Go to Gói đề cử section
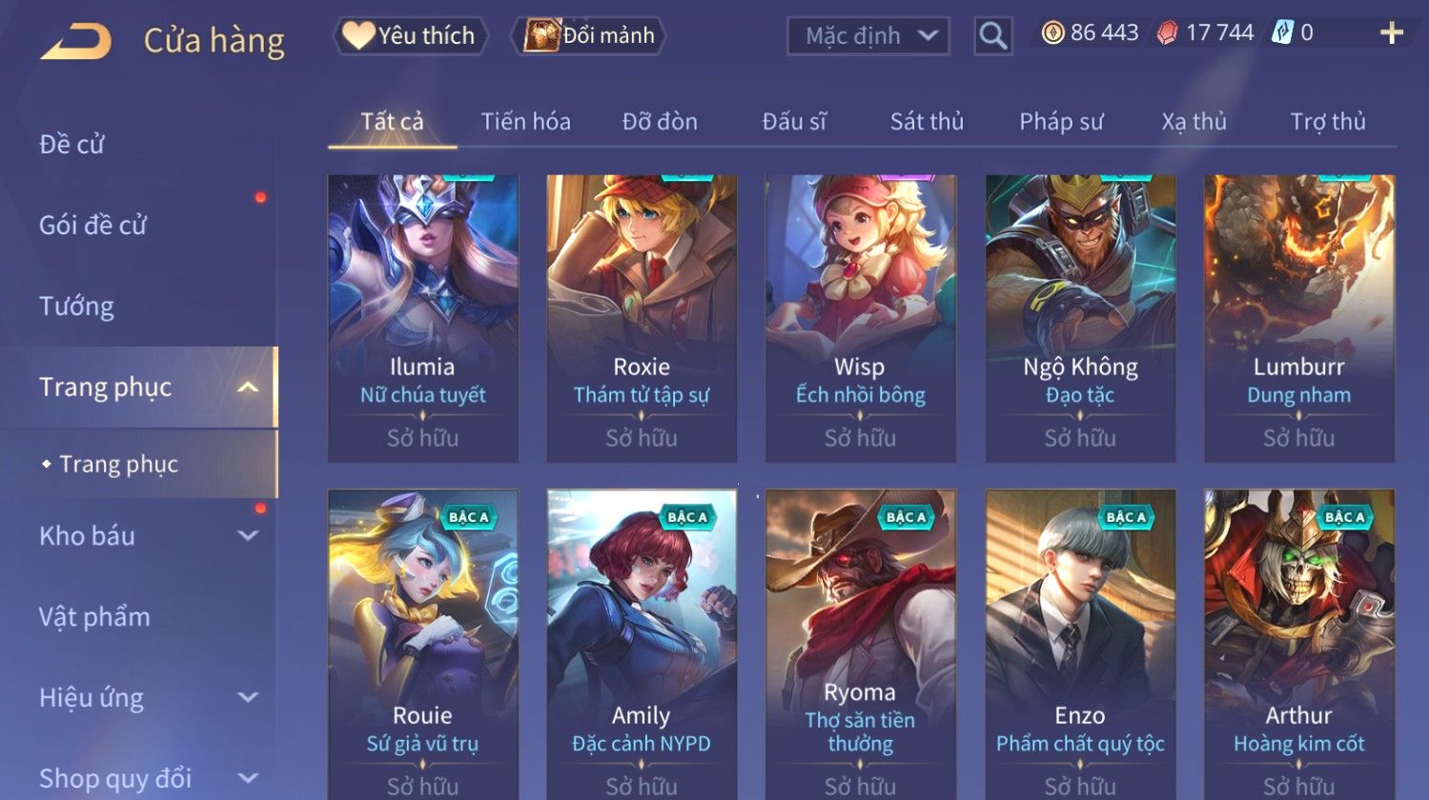Screen dimensions: 1429x800 [92, 225]
